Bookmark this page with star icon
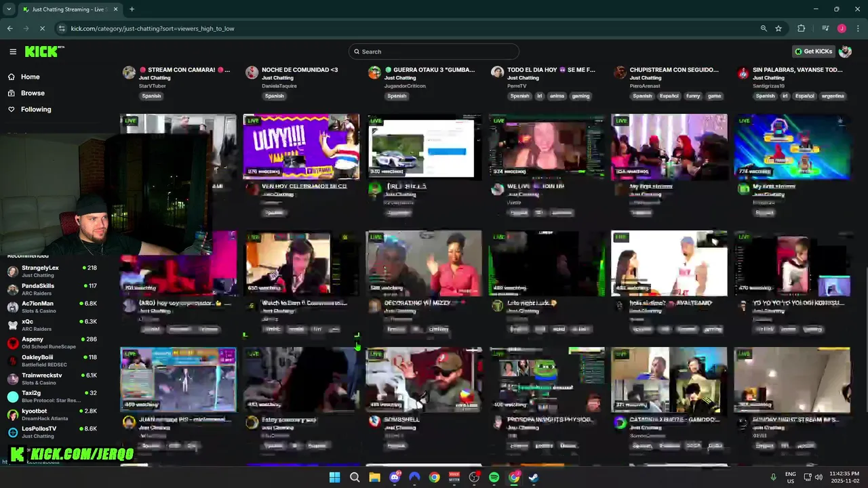The width and height of the screenshot is (868, 488). 778,28
